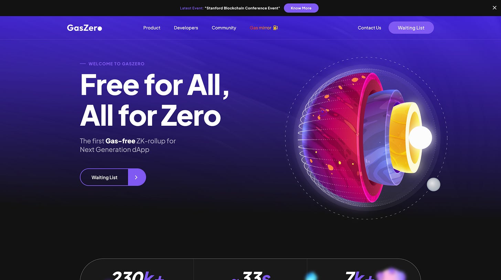Open the Product menu
The height and width of the screenshot is (280, 501).
click(x=152, y=28)
